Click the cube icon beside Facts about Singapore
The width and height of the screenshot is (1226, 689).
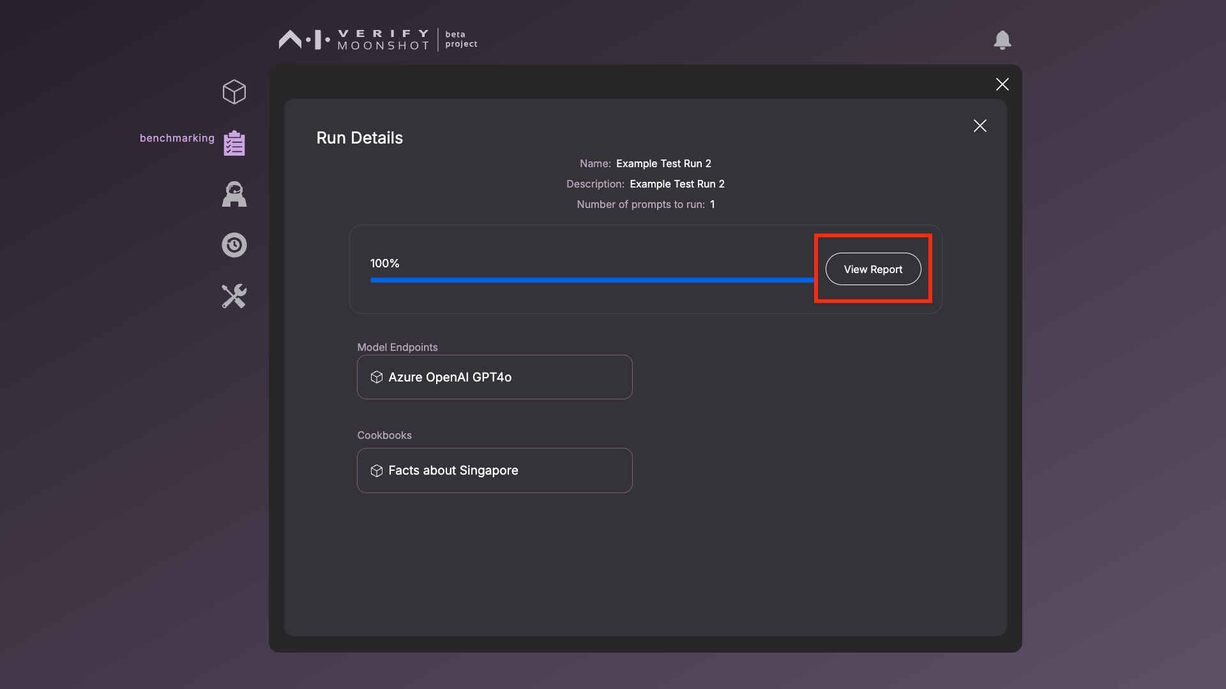377,470
